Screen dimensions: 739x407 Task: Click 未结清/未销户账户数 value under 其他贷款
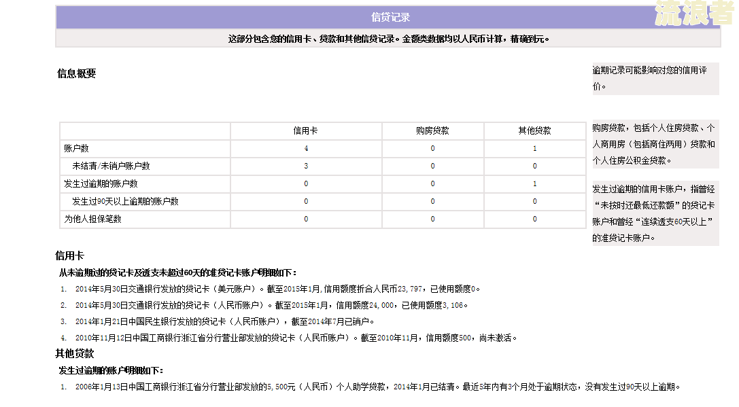coord(534,166)
